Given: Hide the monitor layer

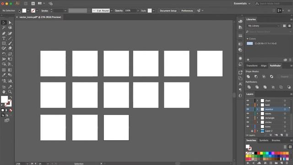Looking at the screenshot, I should click(248, 109).
